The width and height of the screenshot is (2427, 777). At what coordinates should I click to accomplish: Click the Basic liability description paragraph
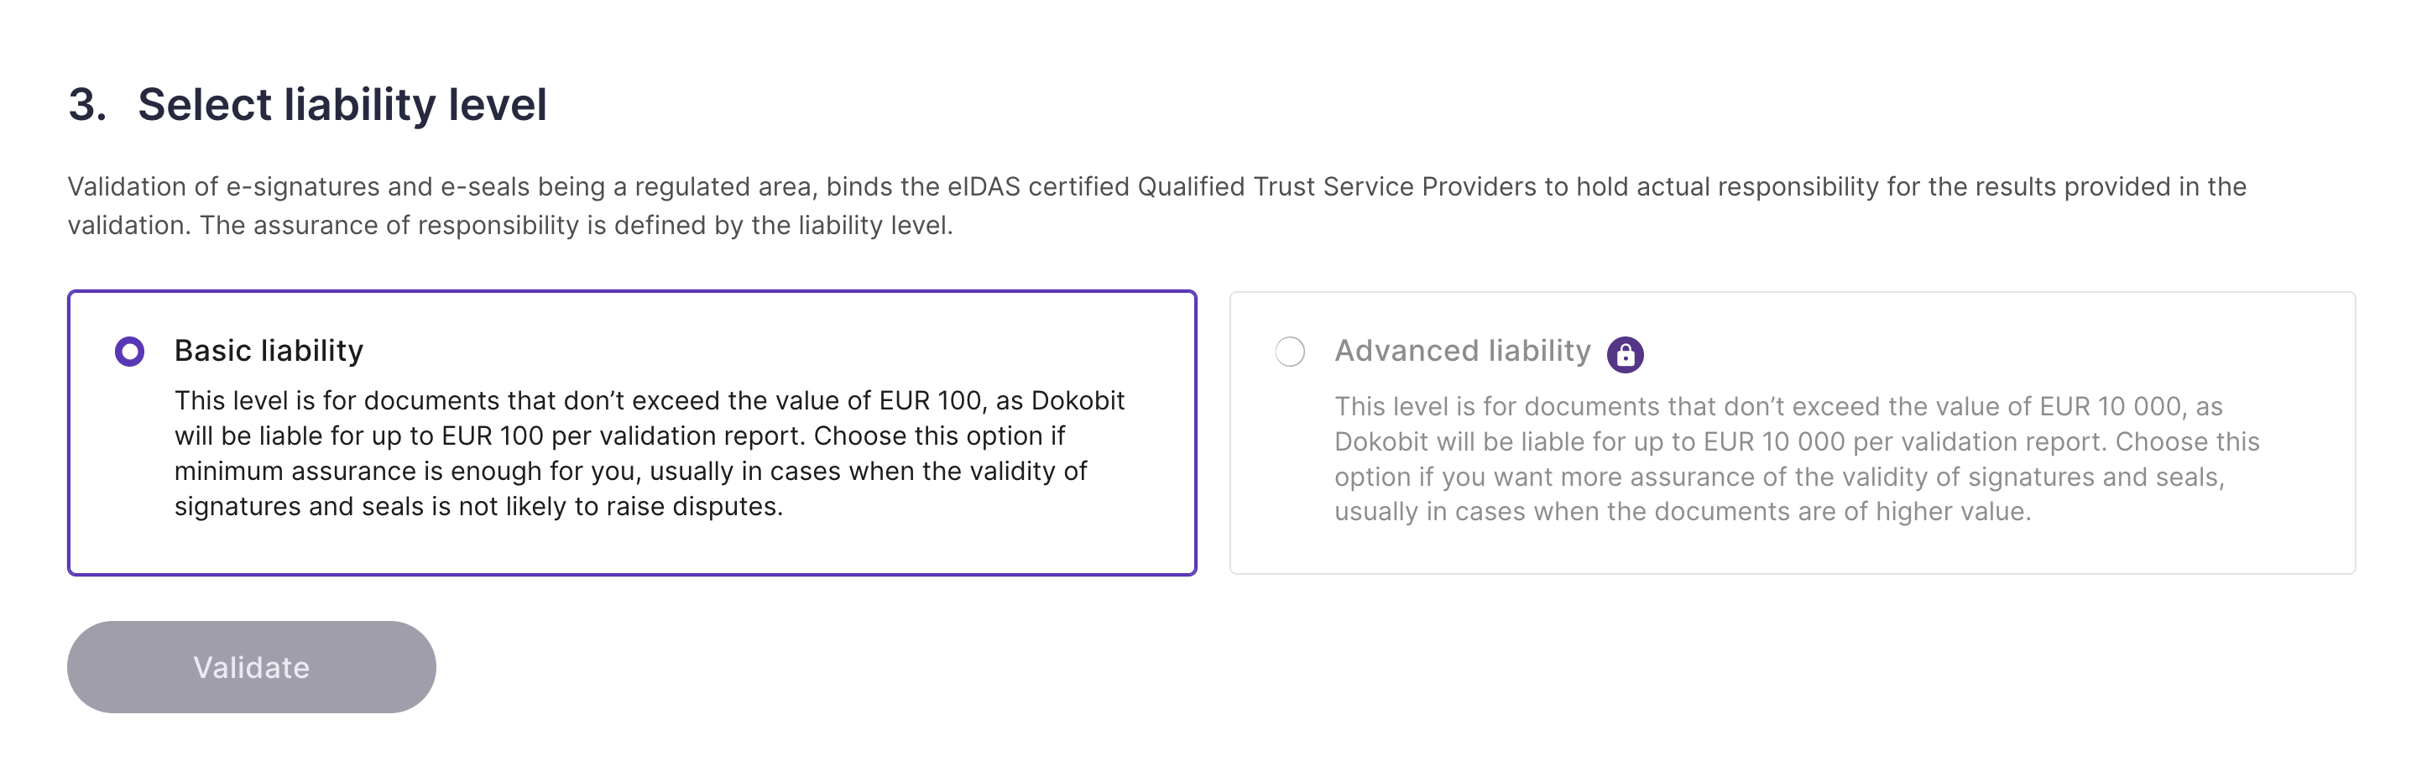650,453
